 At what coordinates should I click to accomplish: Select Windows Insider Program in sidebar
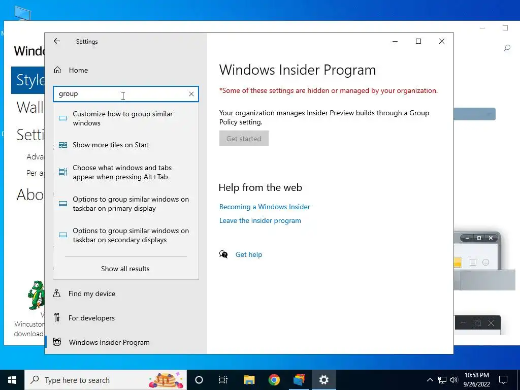[x=109, y=342]
